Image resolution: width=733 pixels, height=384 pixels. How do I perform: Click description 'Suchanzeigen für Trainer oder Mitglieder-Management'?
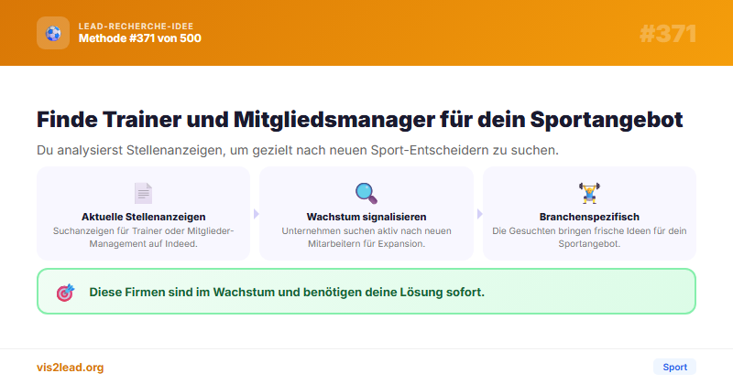point(144,237)
